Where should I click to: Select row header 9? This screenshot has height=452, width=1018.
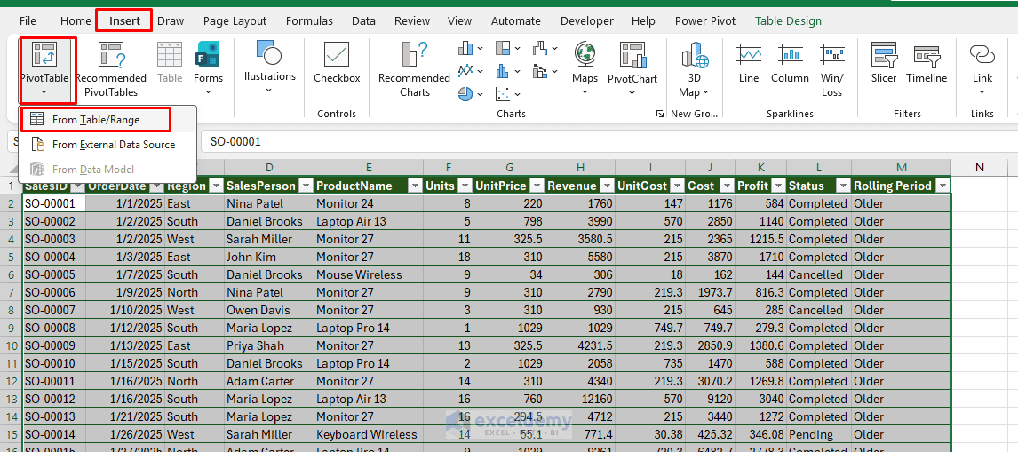coord(11,328)
